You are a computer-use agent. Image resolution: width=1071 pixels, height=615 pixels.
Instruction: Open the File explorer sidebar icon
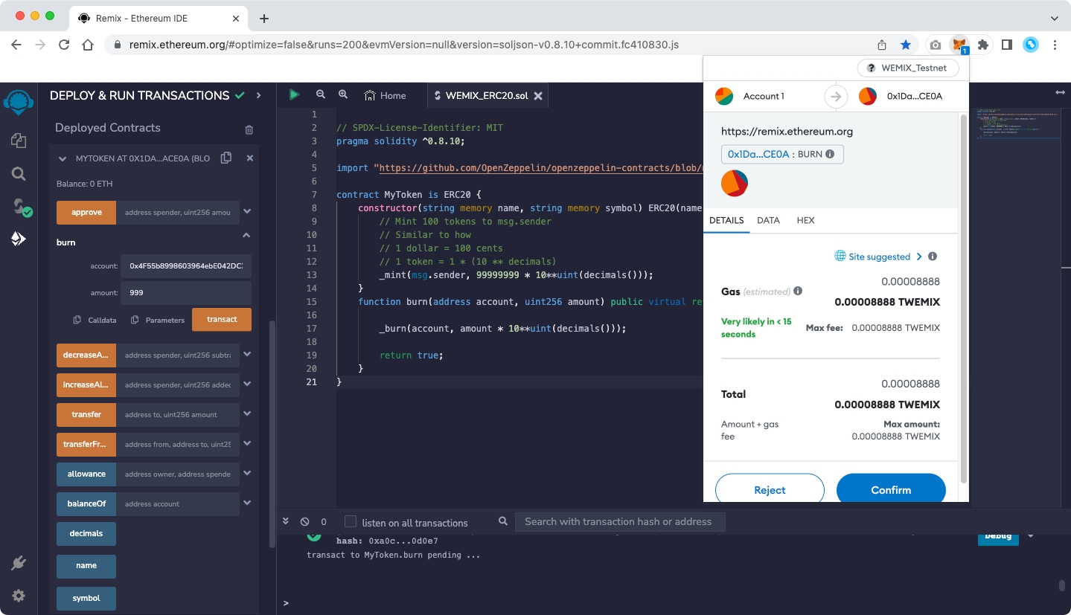click(19, 141)
